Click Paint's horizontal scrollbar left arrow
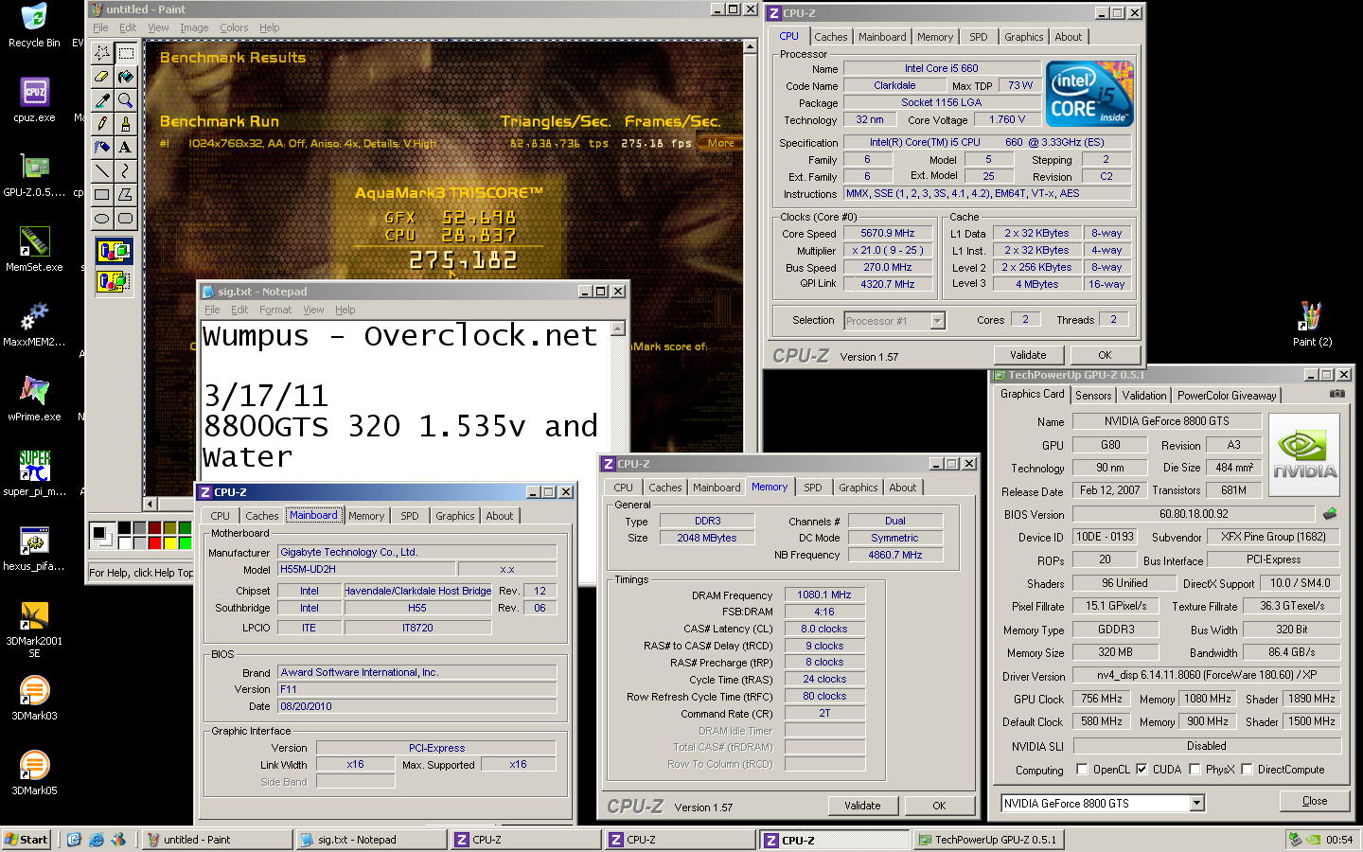1363x852 pixels. 150,504
